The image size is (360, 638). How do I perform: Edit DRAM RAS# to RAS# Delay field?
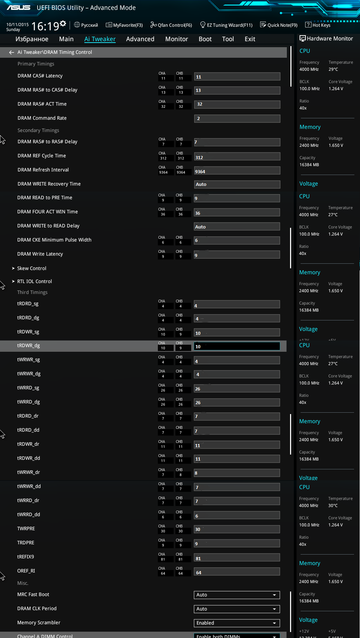click(x=237, y=142)
